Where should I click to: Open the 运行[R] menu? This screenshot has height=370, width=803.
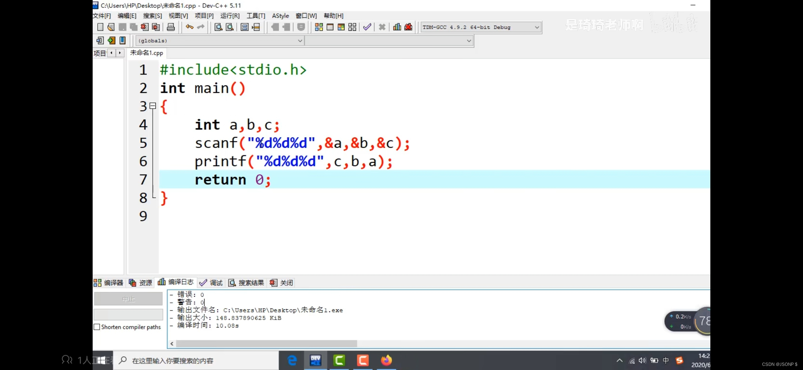(230, 16)
